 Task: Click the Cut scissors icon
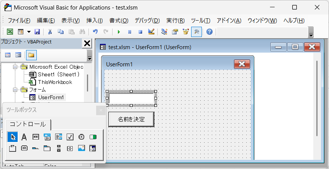point(50,32)
